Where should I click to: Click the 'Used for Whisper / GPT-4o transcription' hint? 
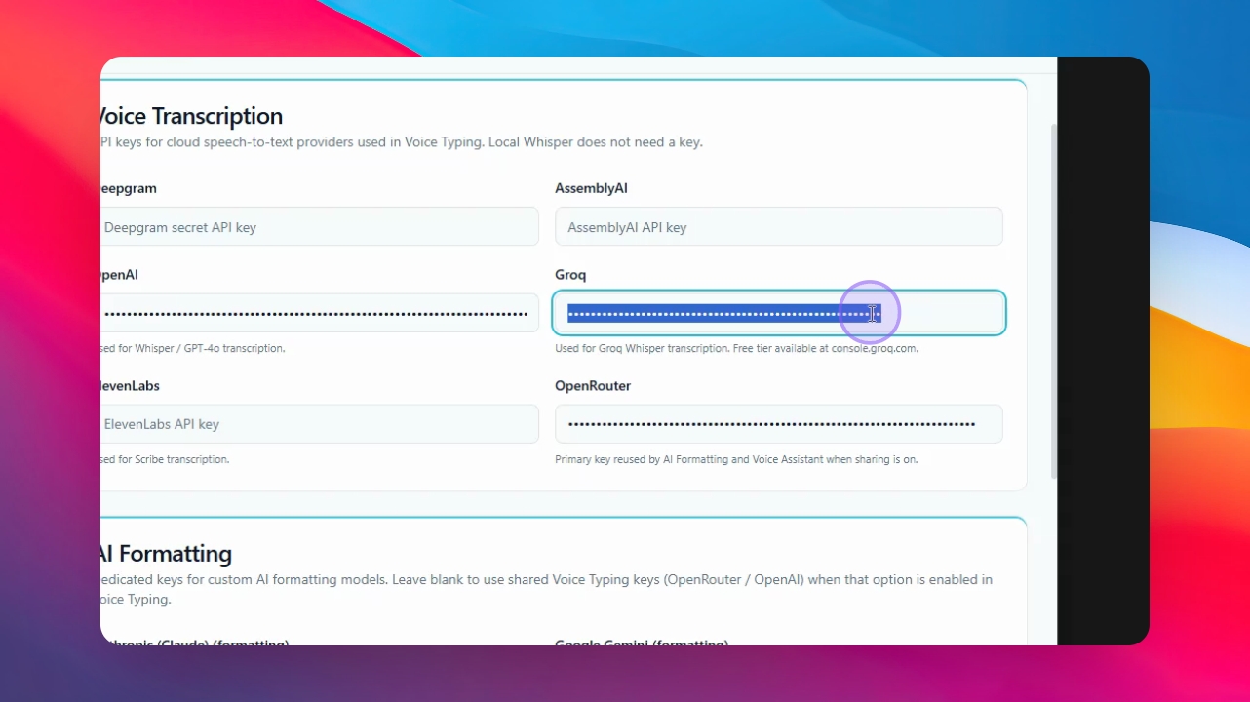193,348
